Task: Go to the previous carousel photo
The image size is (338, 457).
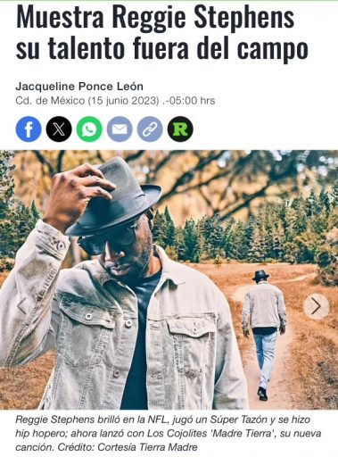Action: [x=21, y=306]
